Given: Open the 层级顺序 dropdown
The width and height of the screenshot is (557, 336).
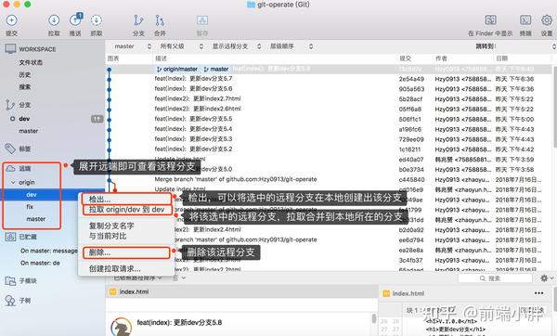Looking at the screenshot, I should point(291,46).
